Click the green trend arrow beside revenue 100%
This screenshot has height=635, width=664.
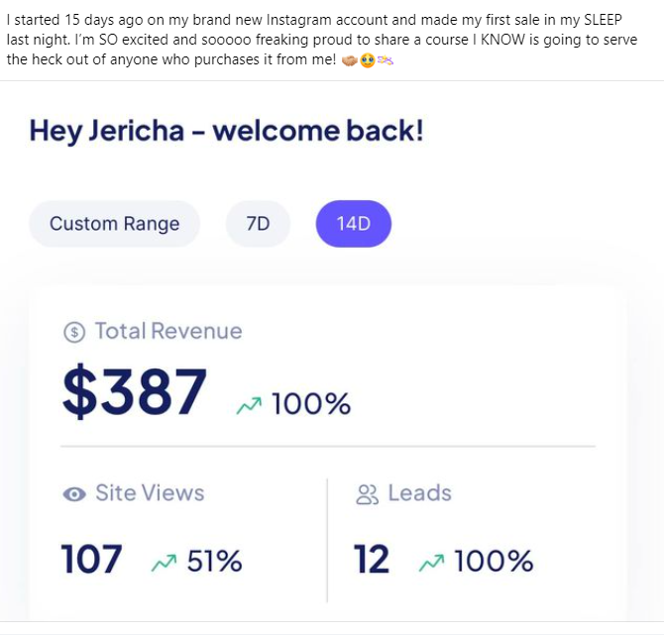(248, 404)
